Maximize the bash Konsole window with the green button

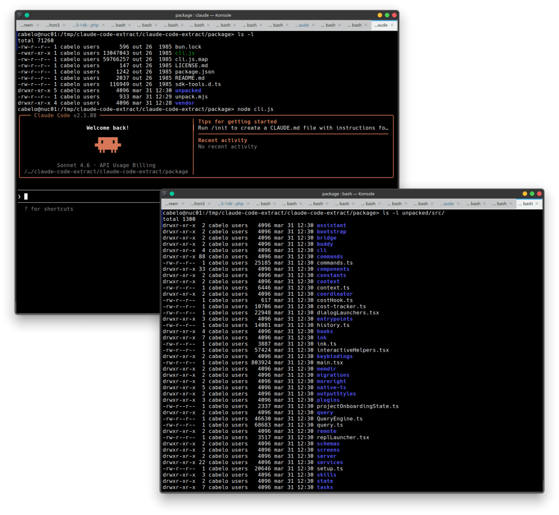click(x=532, y=194)
